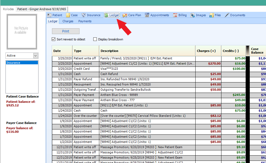The height and width of the screenshot is (163, 266).
Task: Open the Documents pencil icon
Action: point(227,15)
